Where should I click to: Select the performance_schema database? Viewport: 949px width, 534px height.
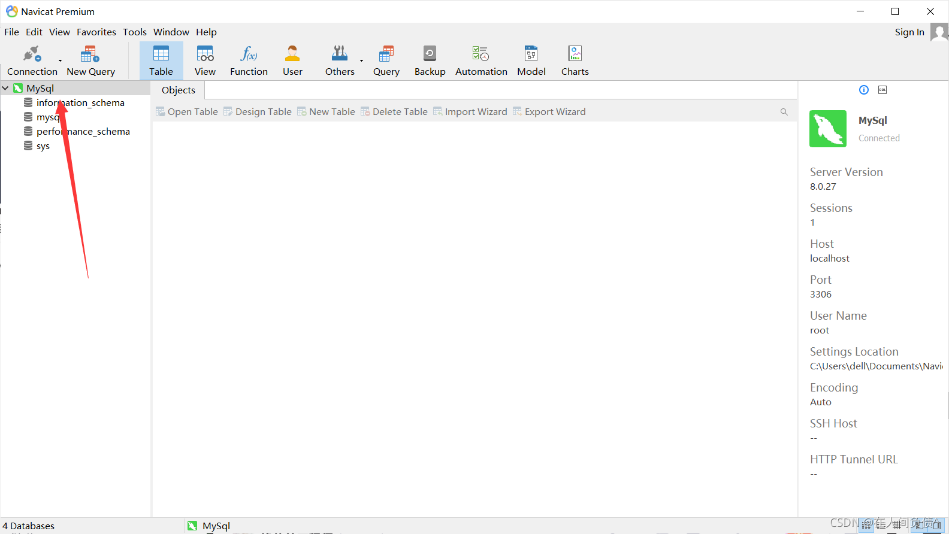point(83,132)
